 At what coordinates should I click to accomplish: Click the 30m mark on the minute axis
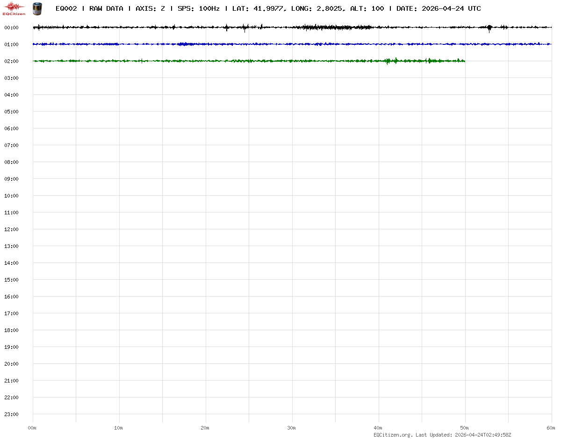(x=292, y=428)
